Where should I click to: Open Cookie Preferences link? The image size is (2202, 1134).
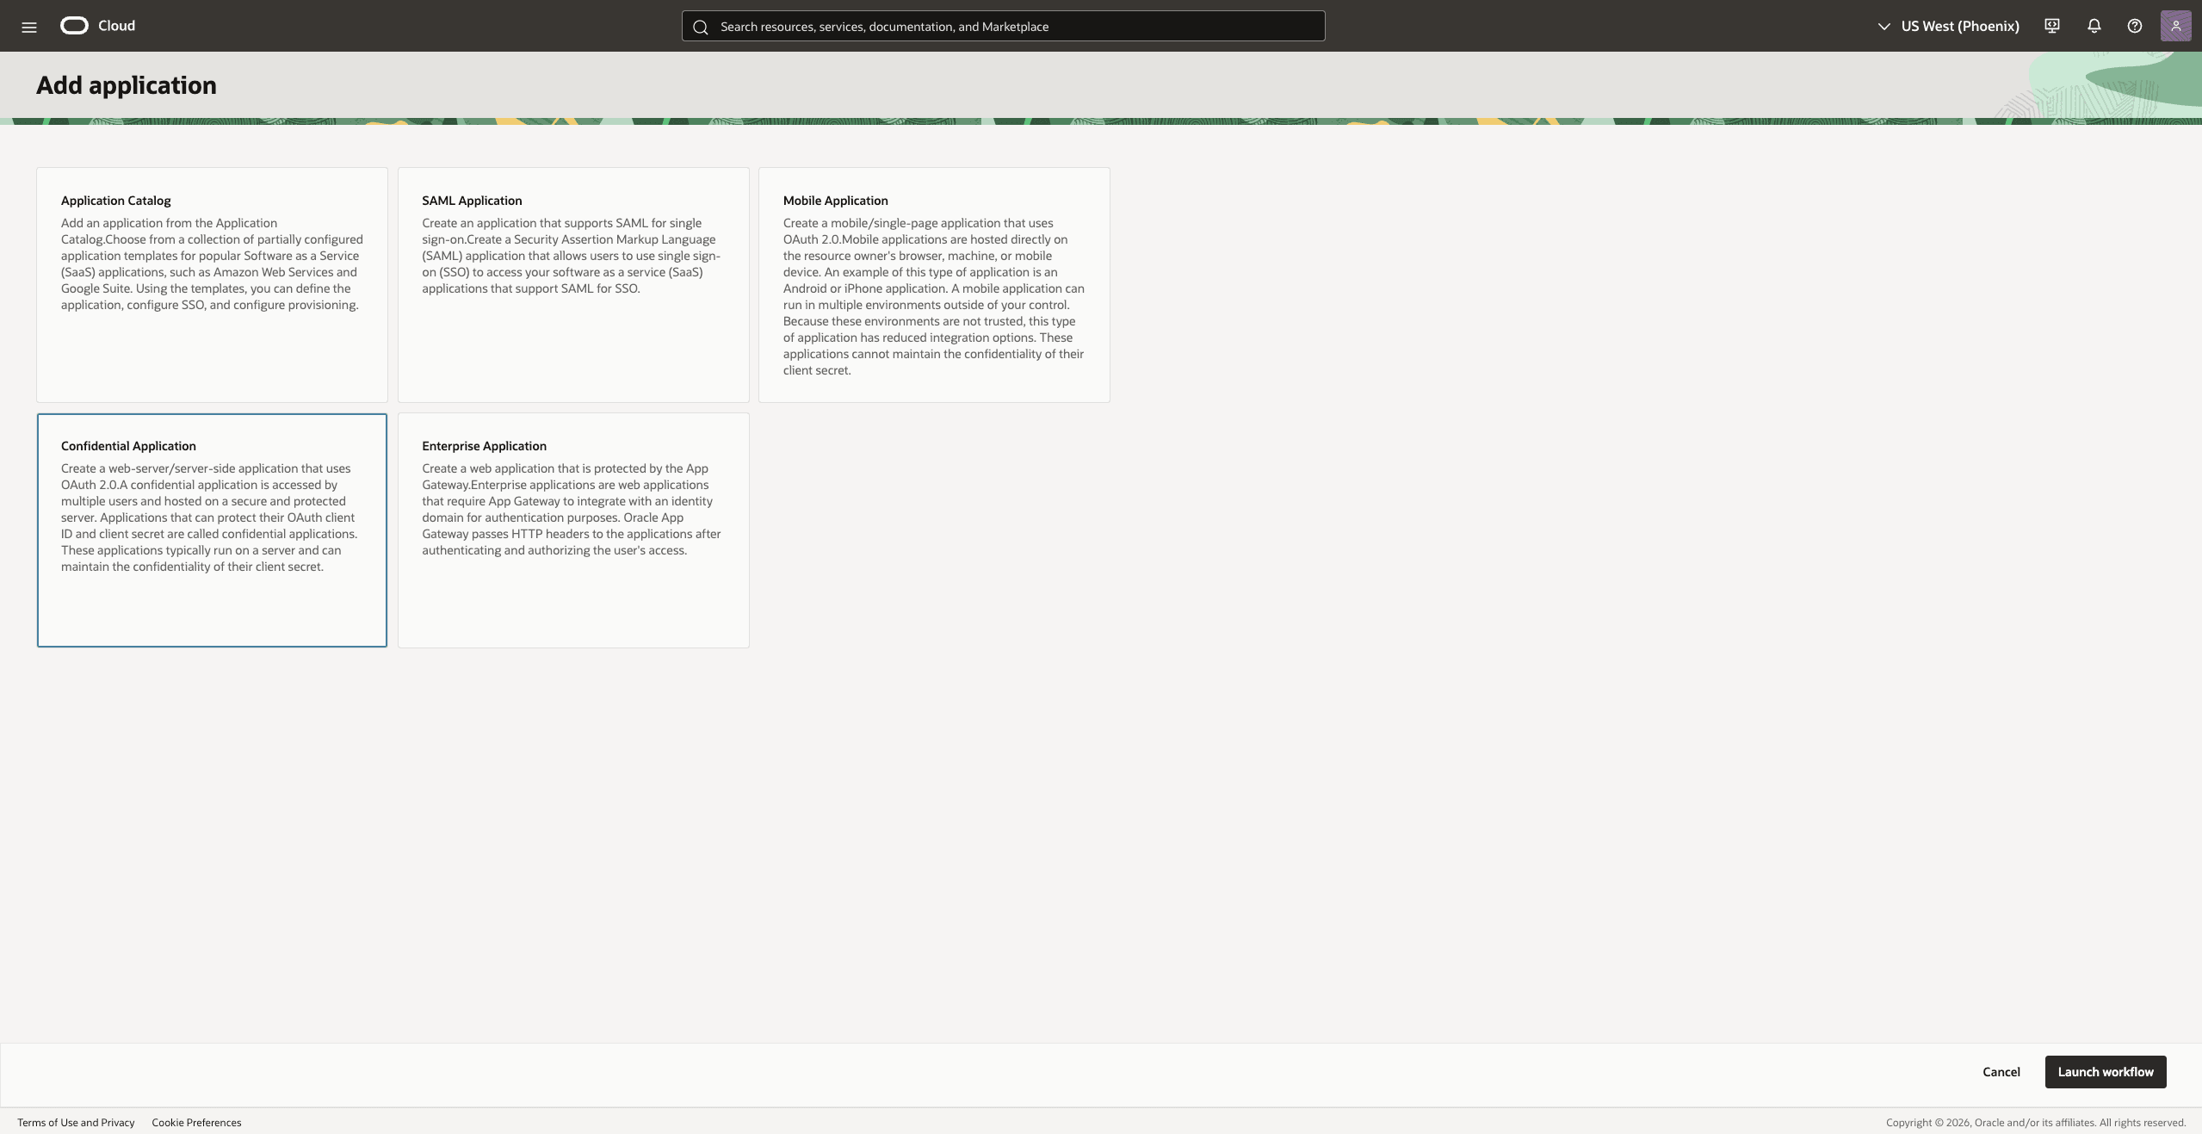[196, 1123]
